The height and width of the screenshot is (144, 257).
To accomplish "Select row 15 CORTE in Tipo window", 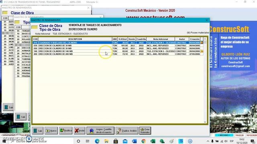I will (x=23, y=36).
